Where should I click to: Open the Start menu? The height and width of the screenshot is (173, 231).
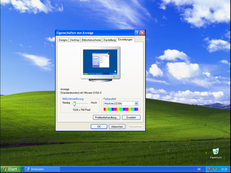[x=11, y=169]
